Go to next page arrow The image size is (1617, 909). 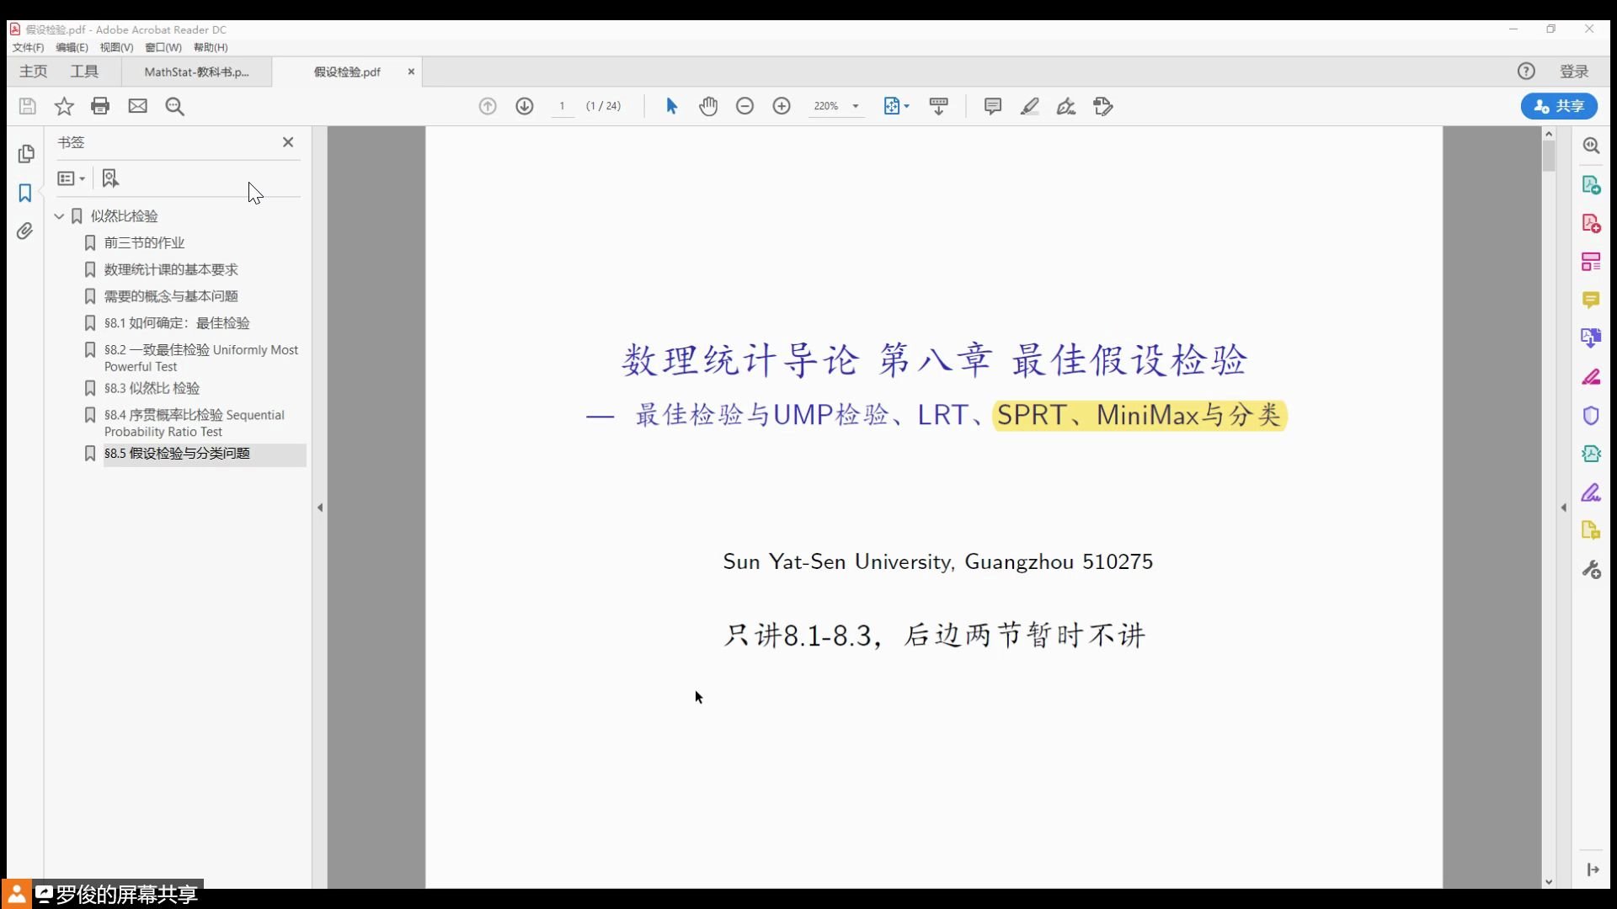coord(525,106)
